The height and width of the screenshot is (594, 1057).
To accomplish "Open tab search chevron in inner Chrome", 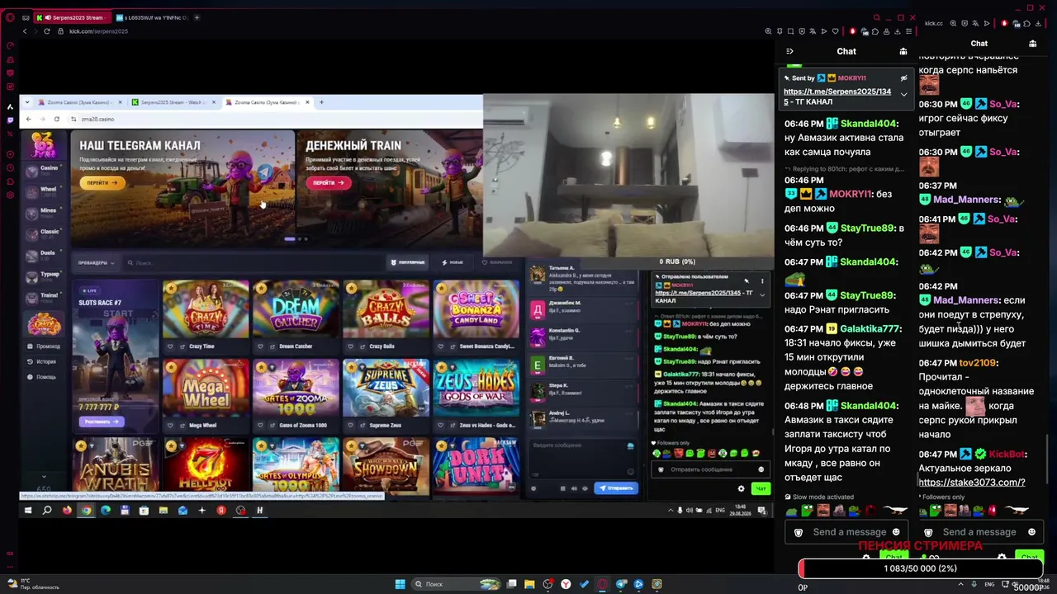I will pyautogui.click(x=27, y=102).
